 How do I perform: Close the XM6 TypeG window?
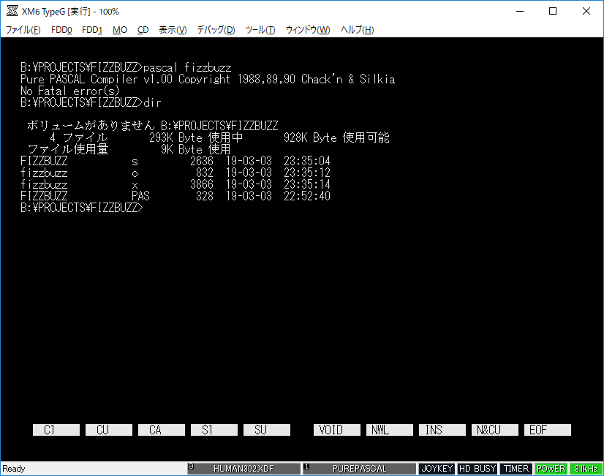(x=586, y=11)
